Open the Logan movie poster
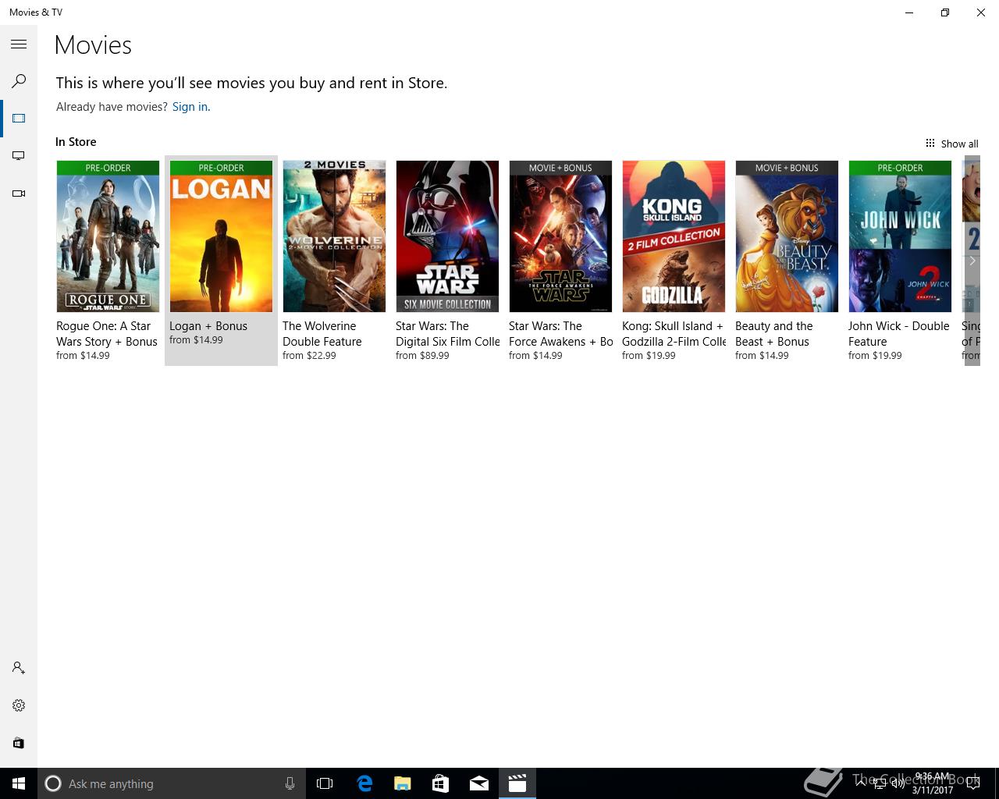The image size is (999, 799). point(221,236)
